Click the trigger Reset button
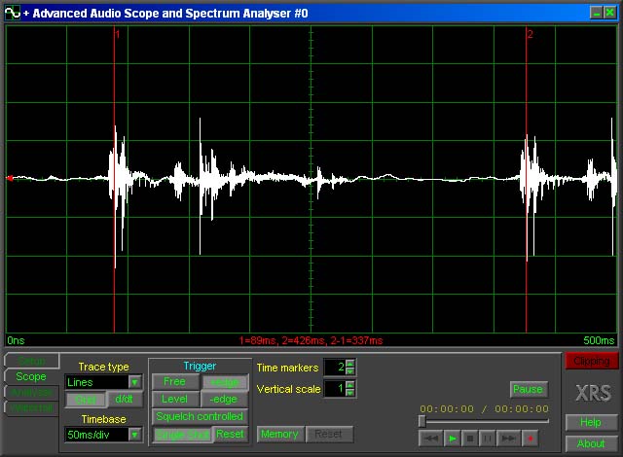 pyautogui.click(x=231, y=434)
